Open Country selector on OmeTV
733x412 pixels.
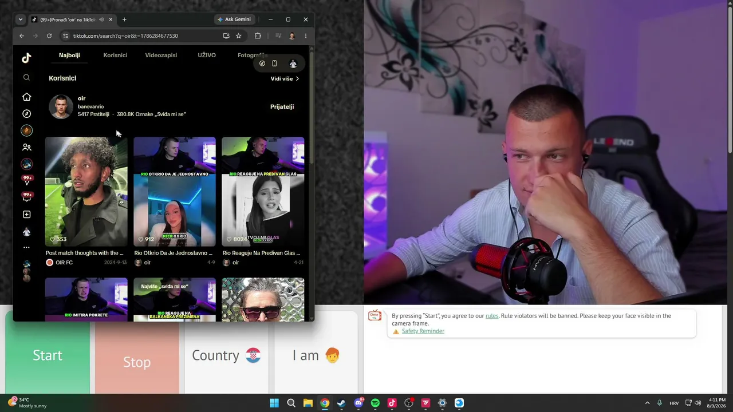[226, 355]
